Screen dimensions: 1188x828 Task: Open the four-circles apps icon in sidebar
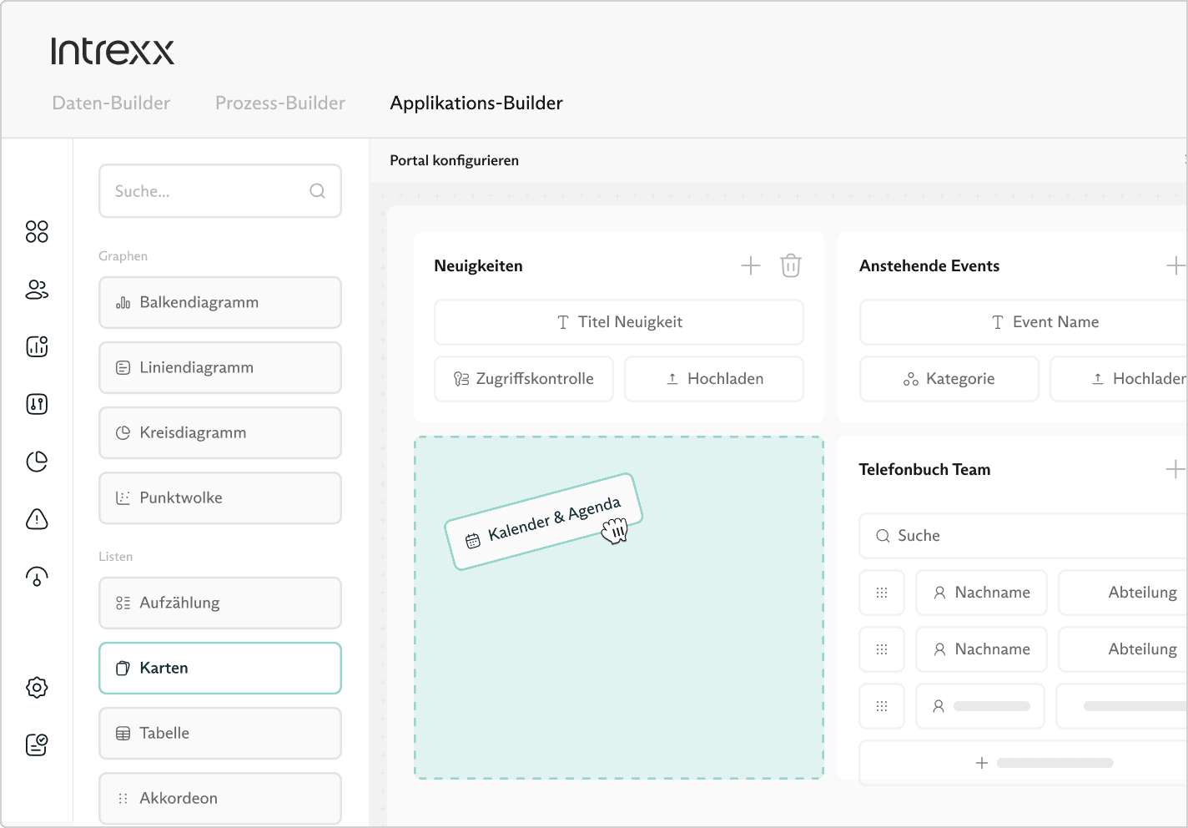(37, 232)
